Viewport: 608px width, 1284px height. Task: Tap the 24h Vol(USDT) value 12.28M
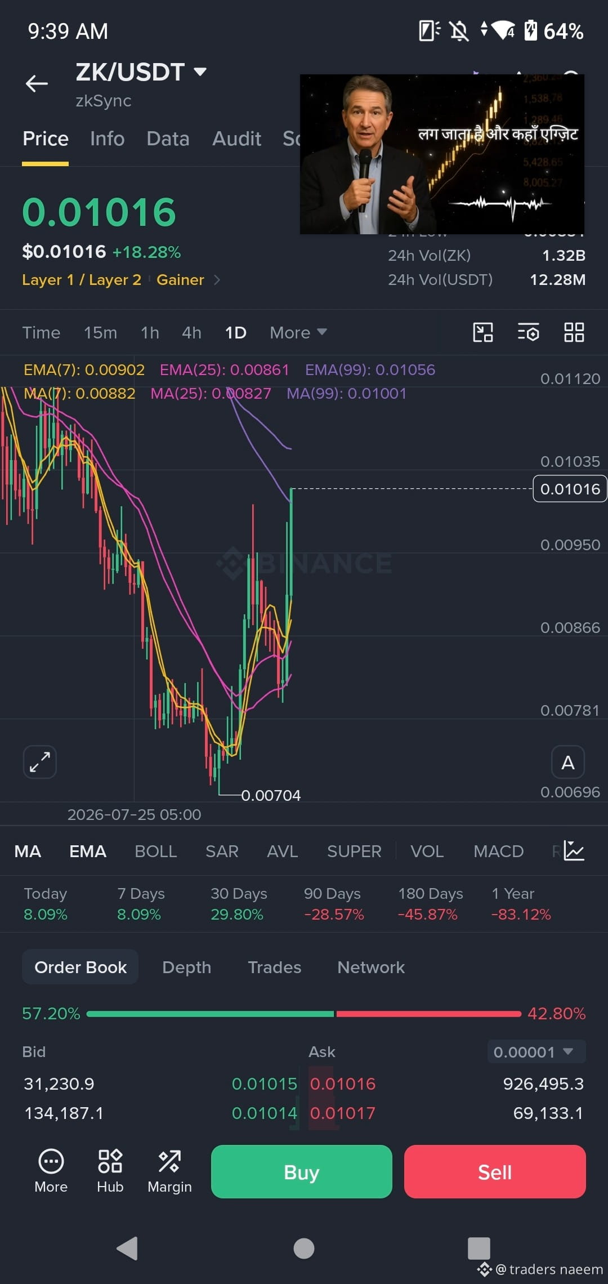(557, 280)
